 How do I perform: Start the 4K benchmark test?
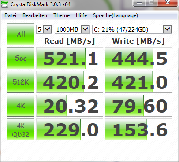21,106
